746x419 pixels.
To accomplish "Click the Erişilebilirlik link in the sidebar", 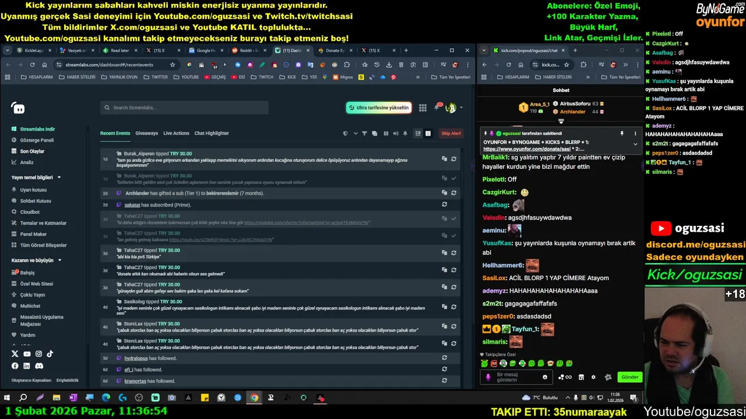I will click(68, 381).
